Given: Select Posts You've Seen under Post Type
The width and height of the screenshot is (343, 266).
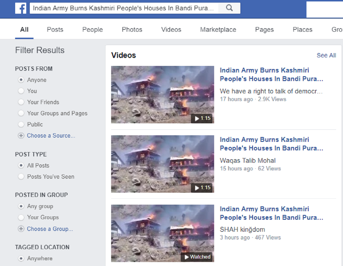Looking at the screenshot, I should tap(21, 177).
